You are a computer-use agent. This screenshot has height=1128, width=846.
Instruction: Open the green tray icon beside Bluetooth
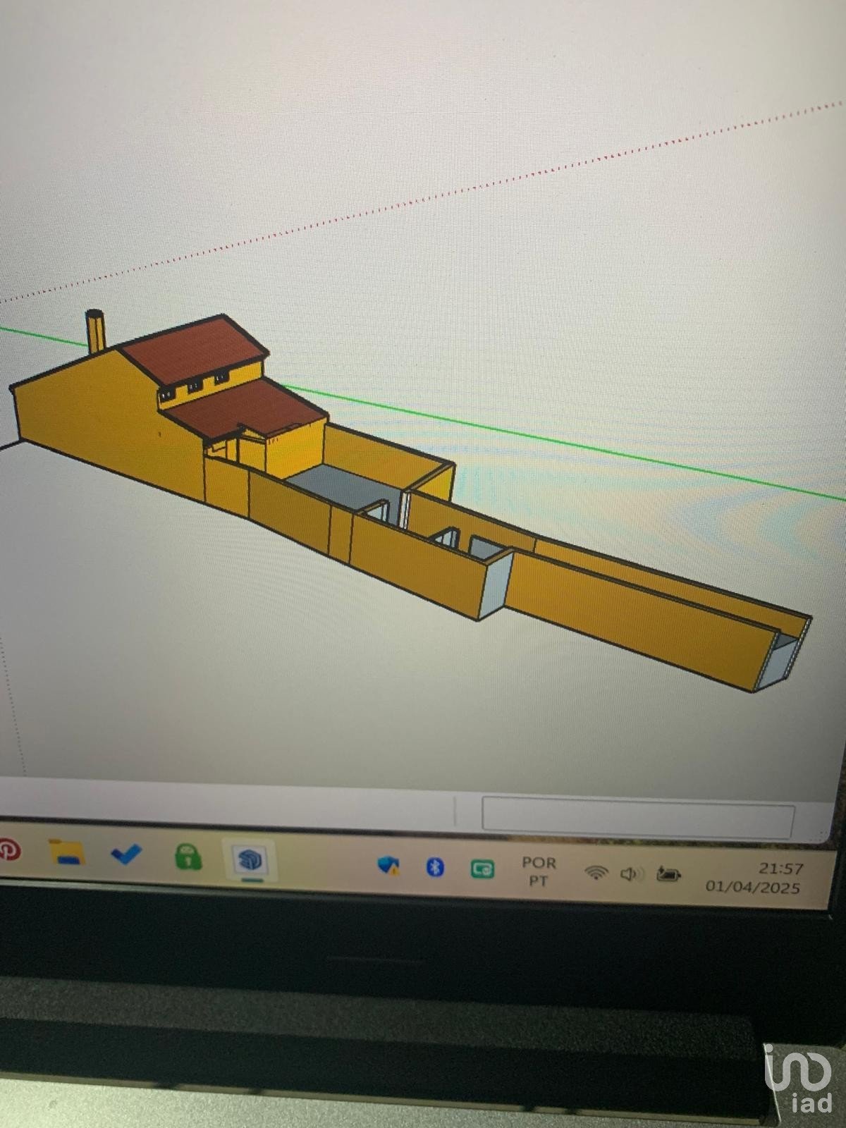tap(484, 869)
